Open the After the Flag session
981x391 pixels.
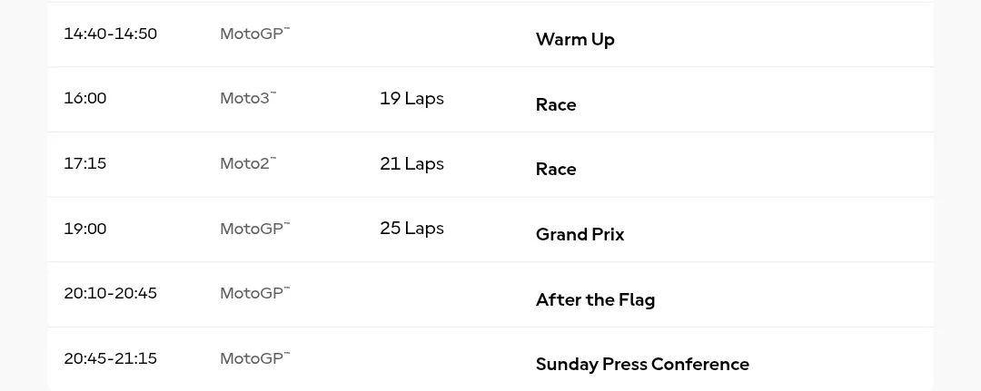tap(595, 300)
